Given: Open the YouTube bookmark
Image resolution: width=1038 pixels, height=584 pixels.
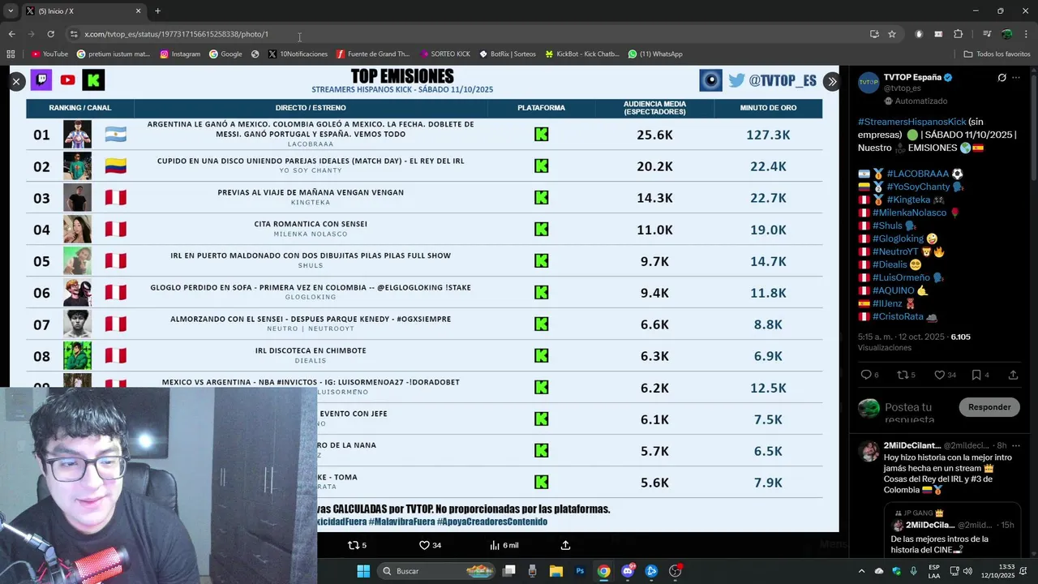Looking at the screenshot, I should [49, 54].
